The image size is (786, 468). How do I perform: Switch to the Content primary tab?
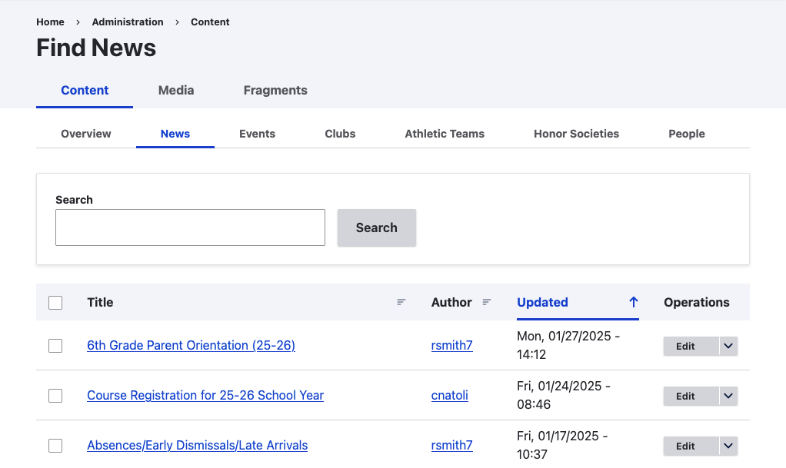tap(85, 90)
